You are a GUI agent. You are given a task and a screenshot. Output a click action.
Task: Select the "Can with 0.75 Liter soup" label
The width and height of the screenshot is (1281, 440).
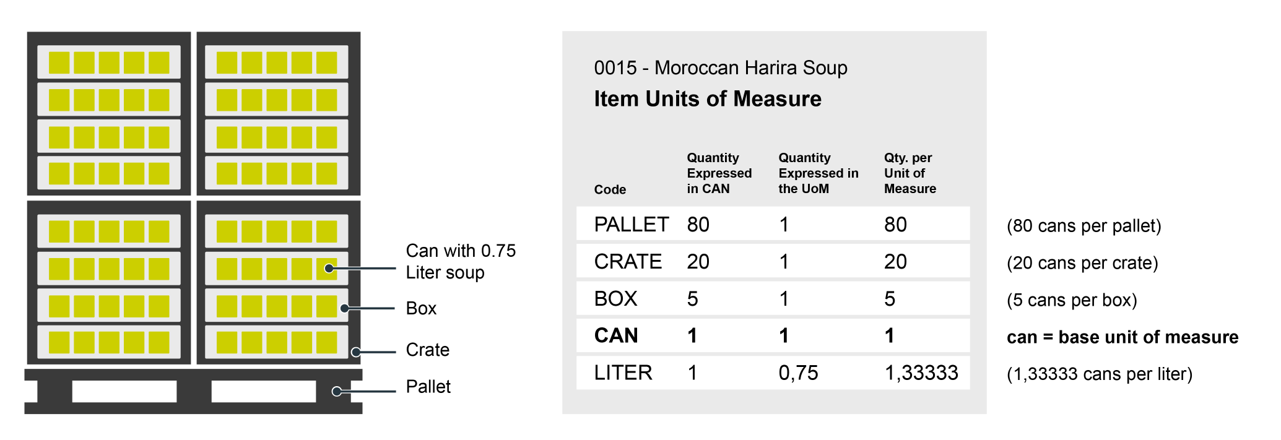(460, 261)
